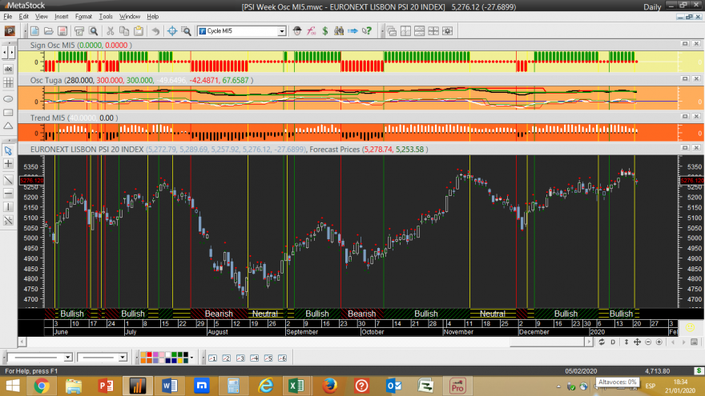The image size is (705, 396).
Task: Expand the color palette dropdown arrow
Action: coord(192,358)
